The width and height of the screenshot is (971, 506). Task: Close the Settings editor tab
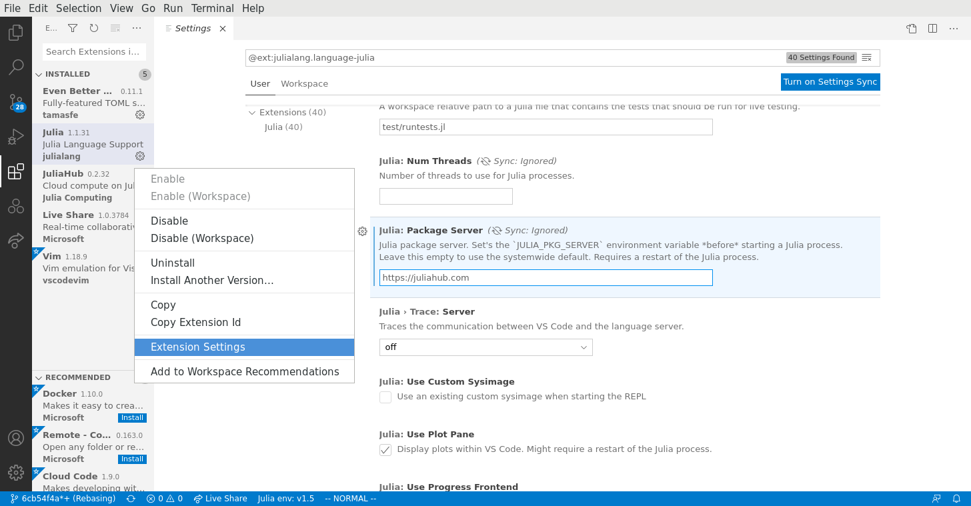click(223, 29)
